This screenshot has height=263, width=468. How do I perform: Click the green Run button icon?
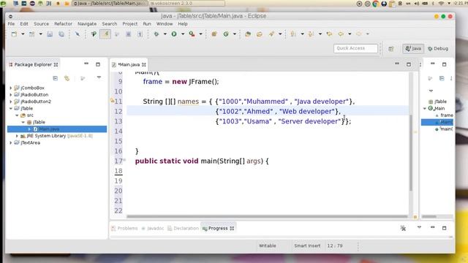174,34
